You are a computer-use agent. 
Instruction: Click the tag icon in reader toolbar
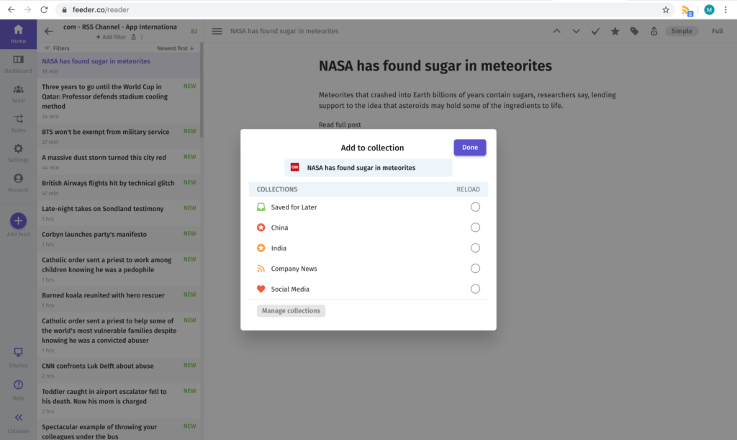[x=635, y=31]
